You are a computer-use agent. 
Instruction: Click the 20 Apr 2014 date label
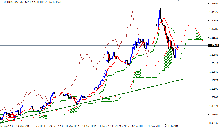(x=73, y=126)
